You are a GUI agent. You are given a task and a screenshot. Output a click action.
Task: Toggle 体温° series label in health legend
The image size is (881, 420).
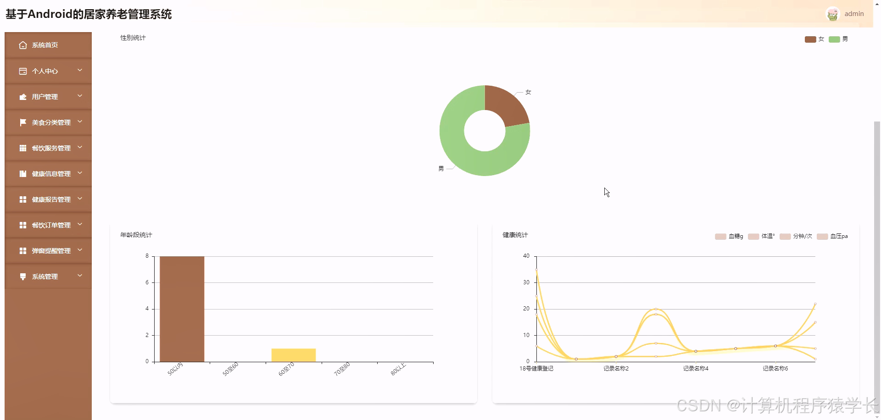768,236
